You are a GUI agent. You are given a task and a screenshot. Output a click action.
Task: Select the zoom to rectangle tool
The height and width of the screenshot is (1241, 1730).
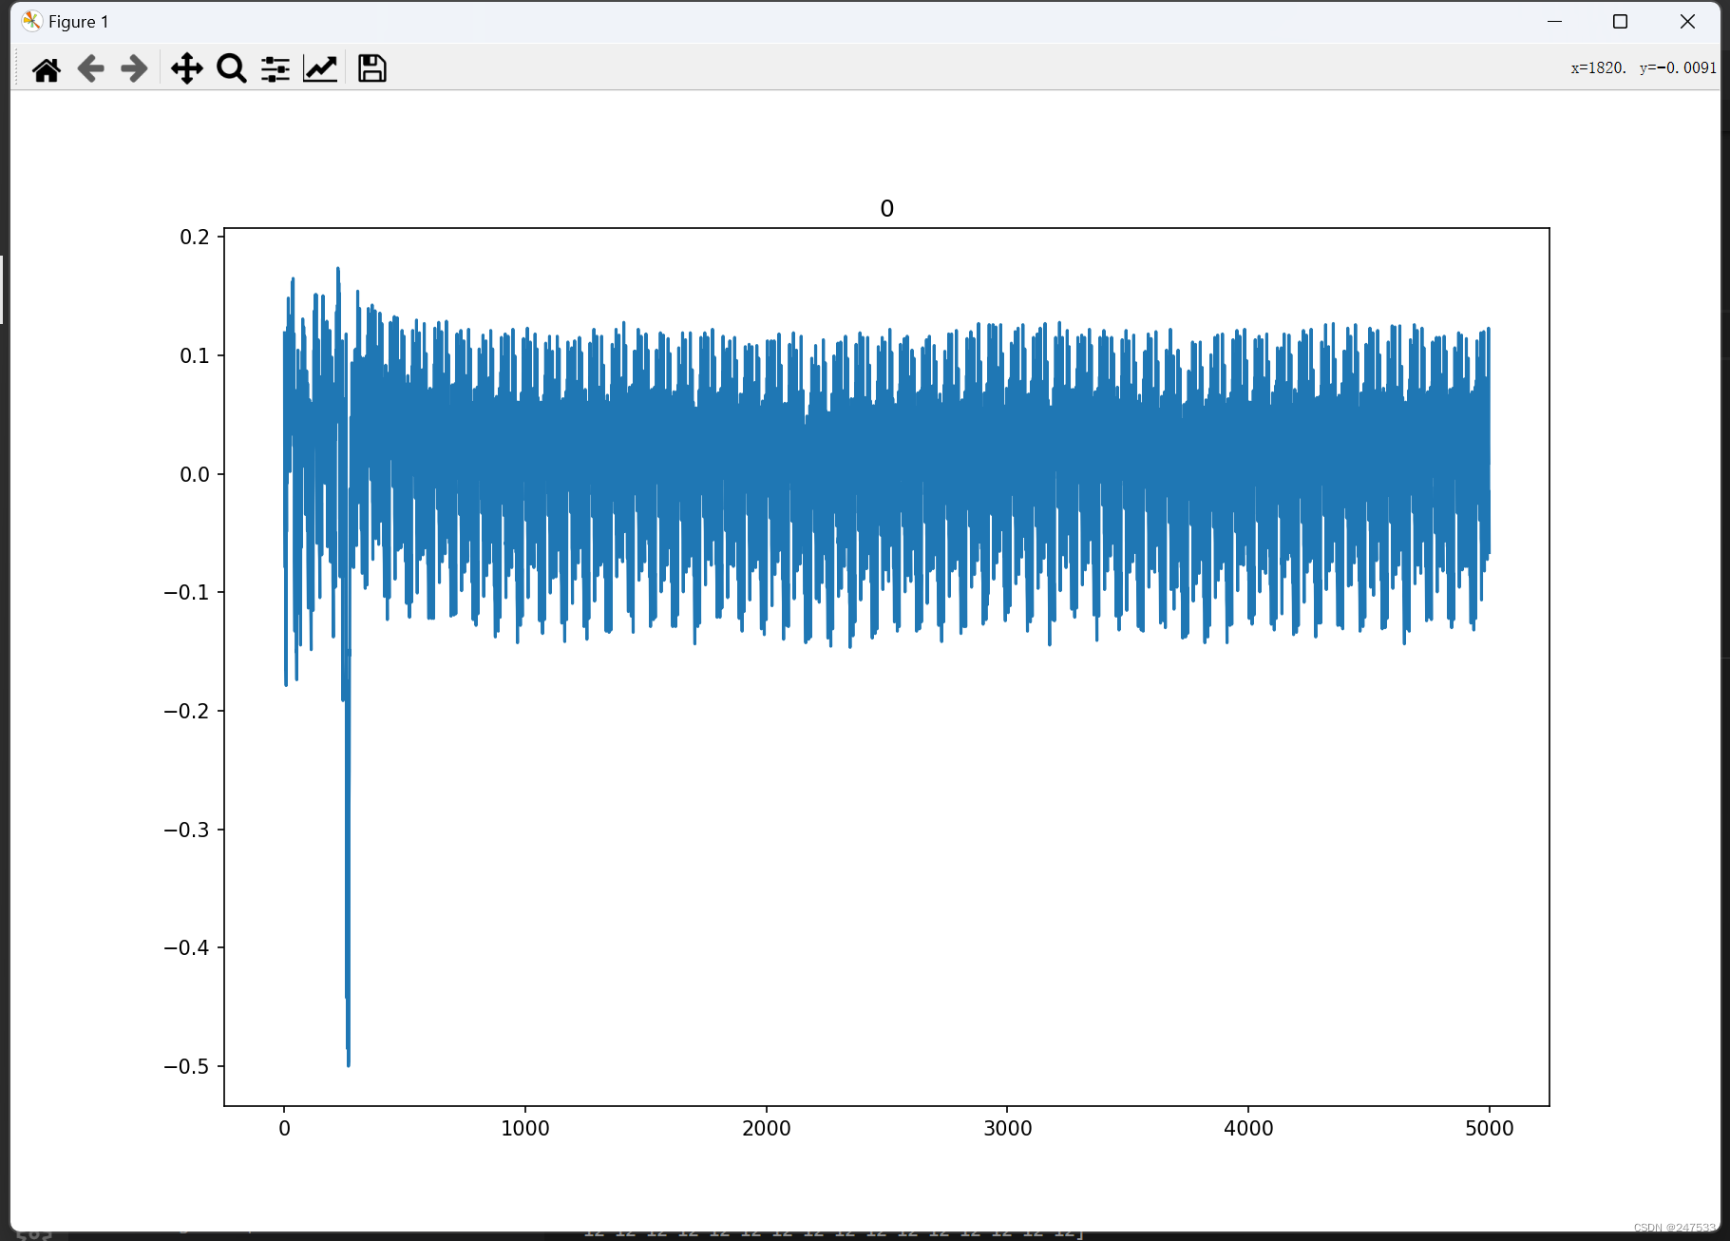(x=231, y=68)
